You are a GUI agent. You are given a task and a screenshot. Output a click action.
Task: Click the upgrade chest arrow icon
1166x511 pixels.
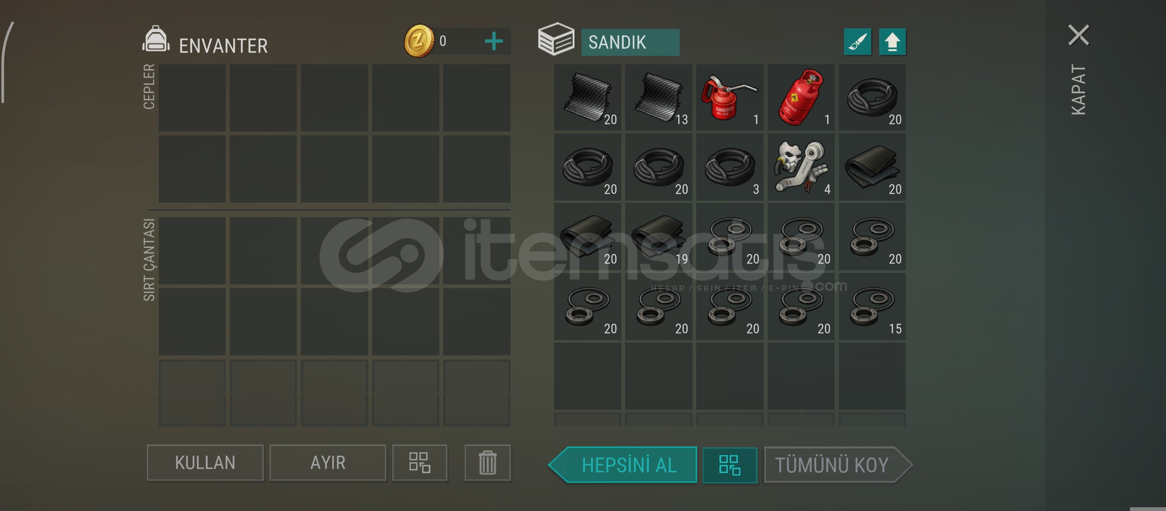[x=893, y=42]
